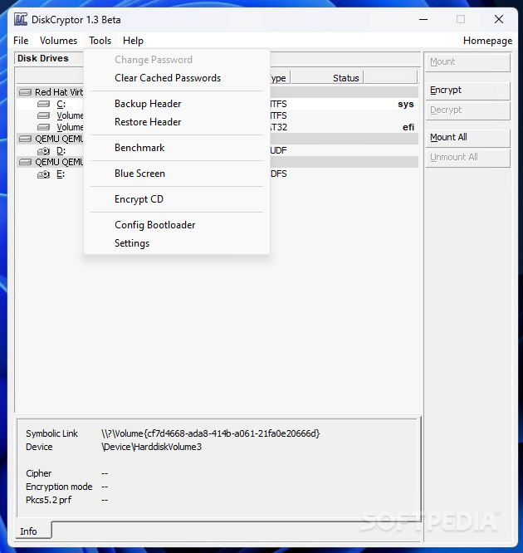Open the Volumes menu

(x=58, y=41)
